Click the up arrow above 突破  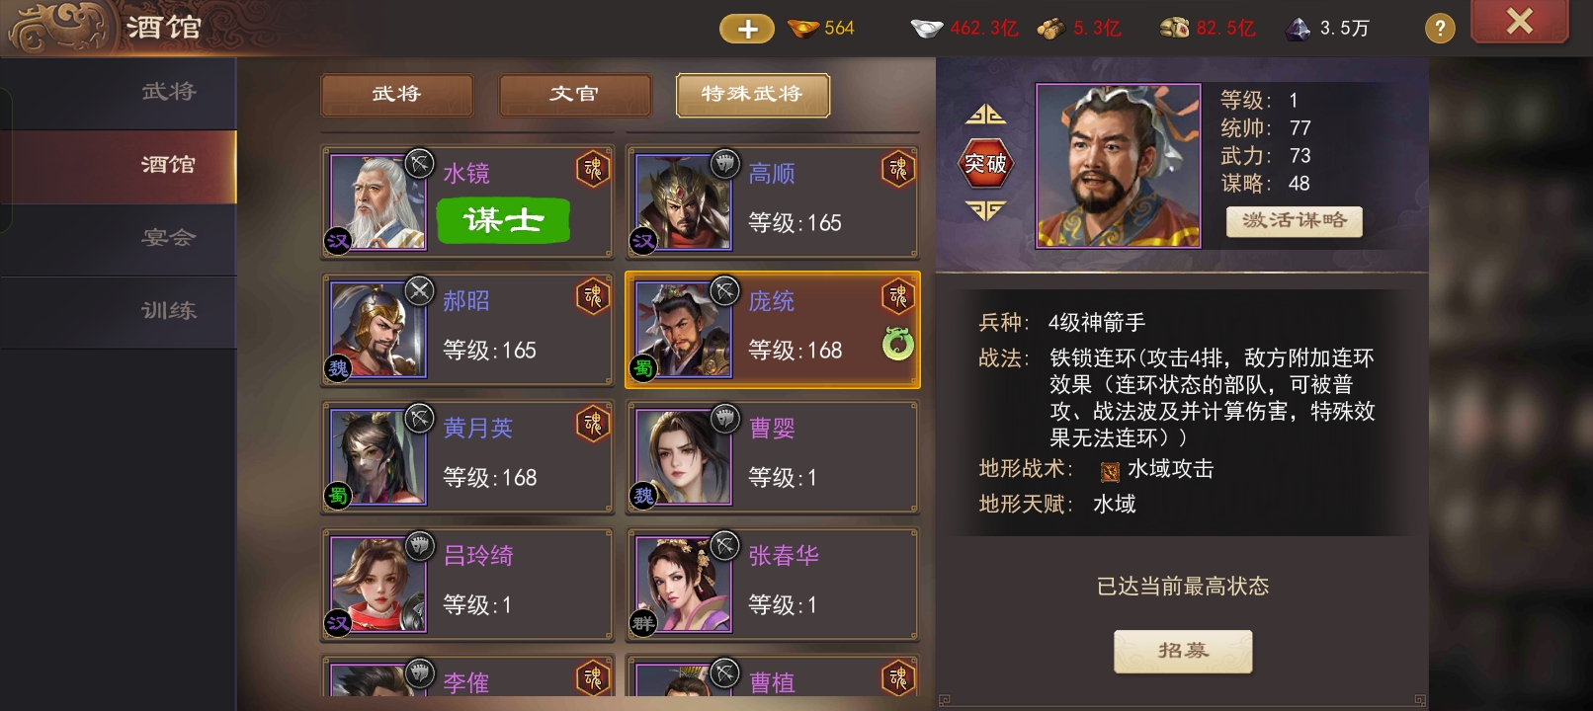(985, 116)
